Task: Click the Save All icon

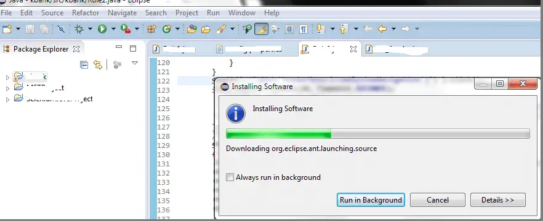Action: coord(44,29)
